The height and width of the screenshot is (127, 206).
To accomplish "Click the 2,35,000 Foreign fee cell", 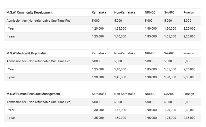I will click(189, 118).
